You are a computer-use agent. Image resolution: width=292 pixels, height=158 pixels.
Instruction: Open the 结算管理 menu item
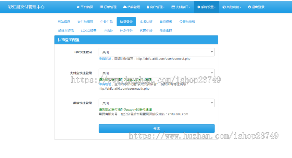tap(132, 7)
